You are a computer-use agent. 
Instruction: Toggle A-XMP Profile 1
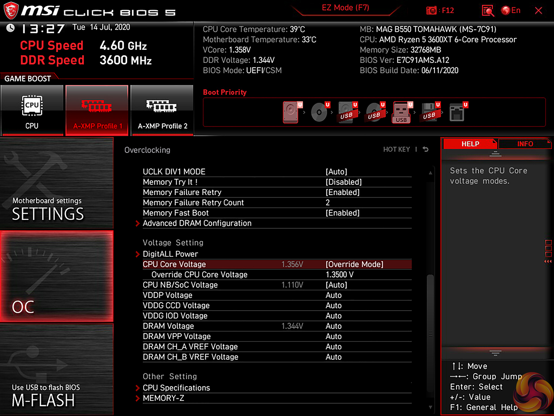point(97,110)
